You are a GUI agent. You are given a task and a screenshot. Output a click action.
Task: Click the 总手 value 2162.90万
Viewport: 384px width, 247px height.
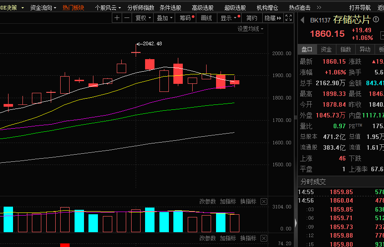coord(331,83)
